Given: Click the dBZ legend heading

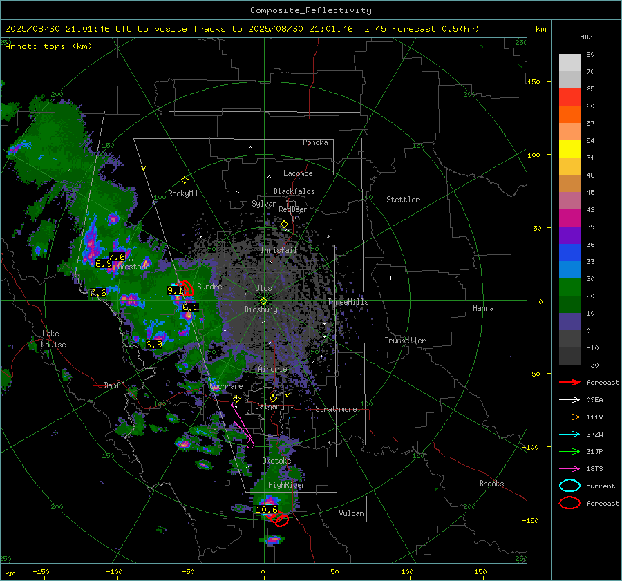Looking at the screenshot, I should pos(586,37).
